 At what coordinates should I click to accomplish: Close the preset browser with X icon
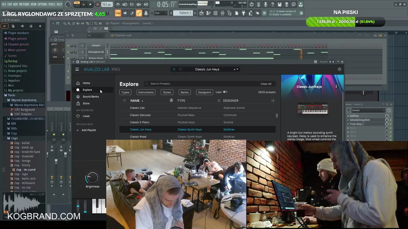pos(174,69)
